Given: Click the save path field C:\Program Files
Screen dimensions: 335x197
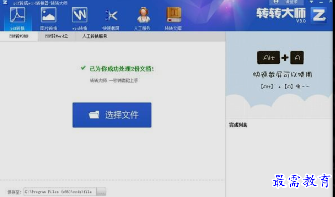Looking at the screenshot, I should click(60, 192).
